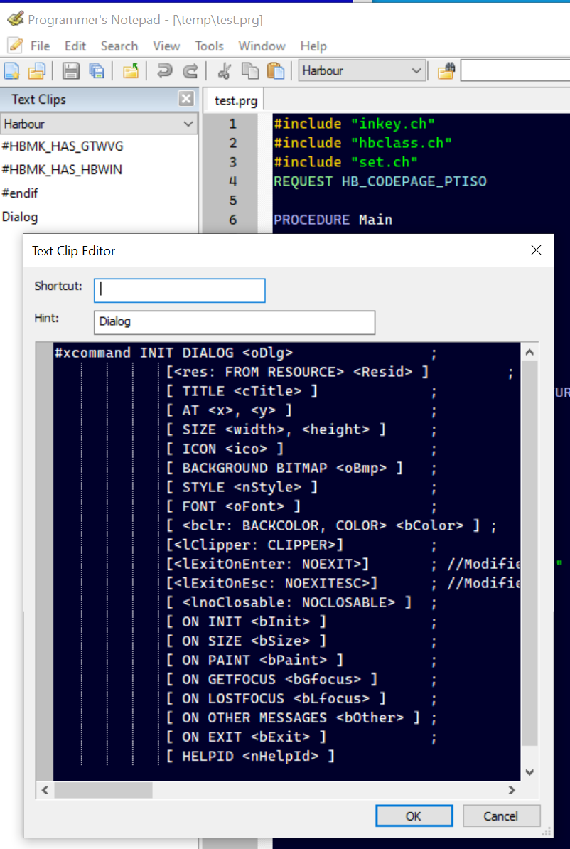Click the line #include "hbclass.ch"
The image size is (570, 849).
[363, 143]
